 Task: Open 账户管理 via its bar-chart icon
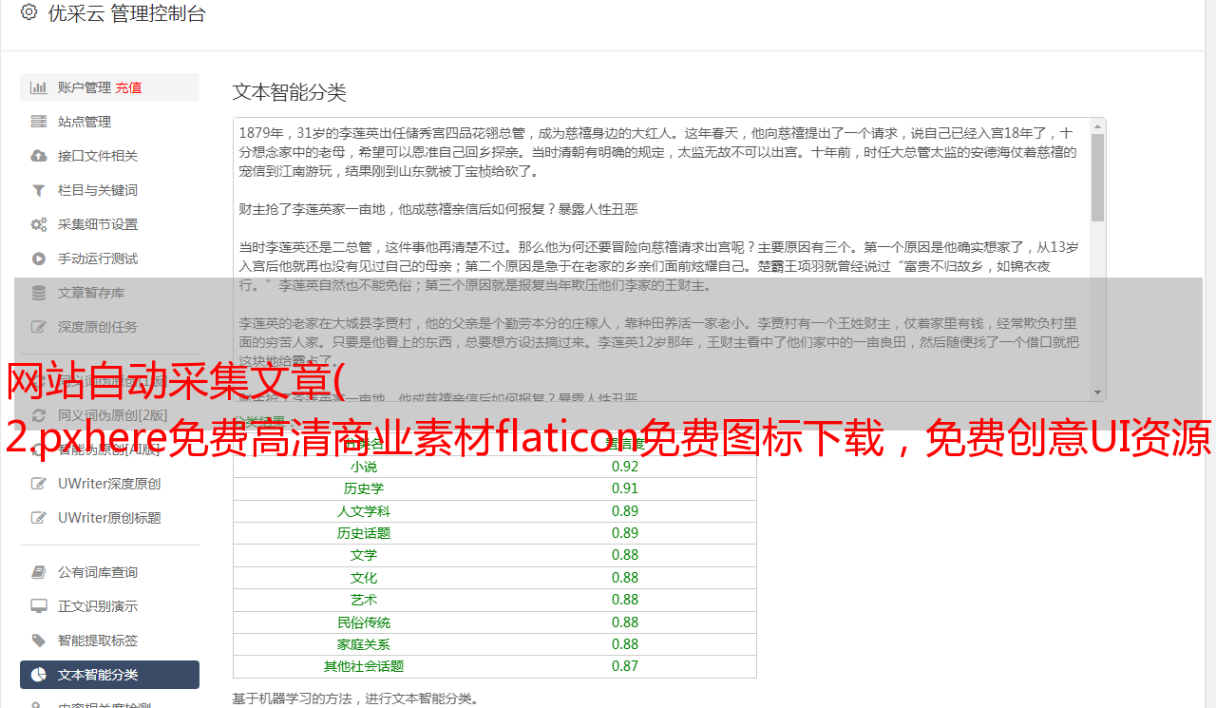(39, 87)
